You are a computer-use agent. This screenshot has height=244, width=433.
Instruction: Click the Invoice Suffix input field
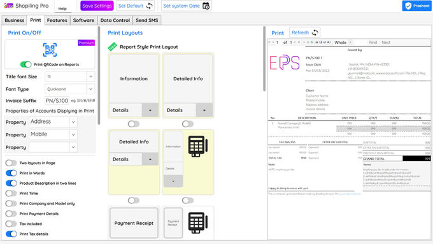57,101
